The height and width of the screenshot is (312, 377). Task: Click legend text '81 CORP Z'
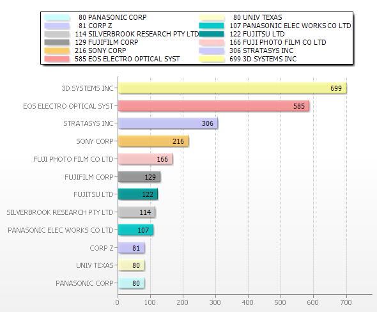tap(95, 26)
